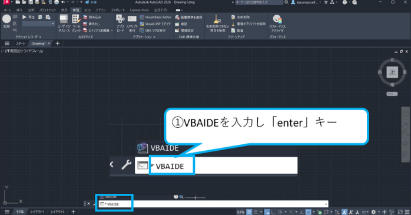Click the 画層標準を適用 layer translator
Image resolution: width=411 pixels, height=215 pixels.
point(188,17)
